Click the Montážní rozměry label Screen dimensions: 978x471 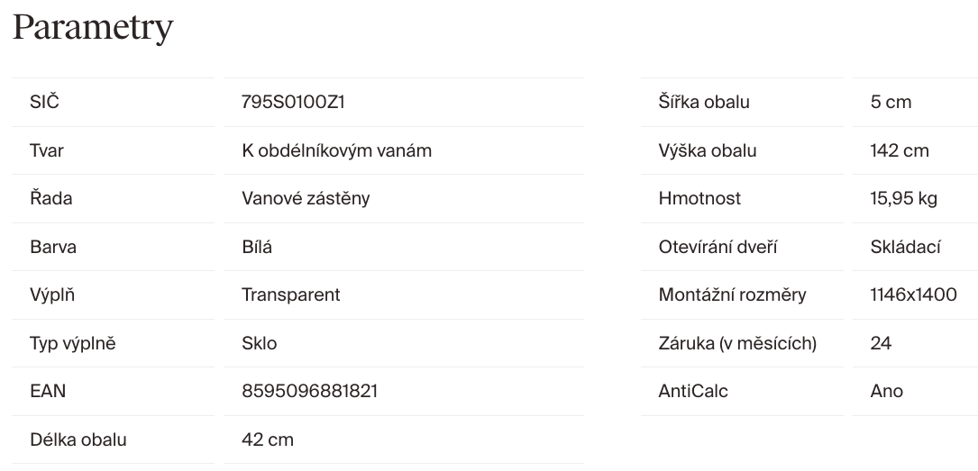click(732, 294)
